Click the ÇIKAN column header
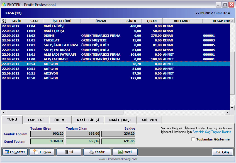The width and height of the screenshot is (236, 163). point(152,21)
